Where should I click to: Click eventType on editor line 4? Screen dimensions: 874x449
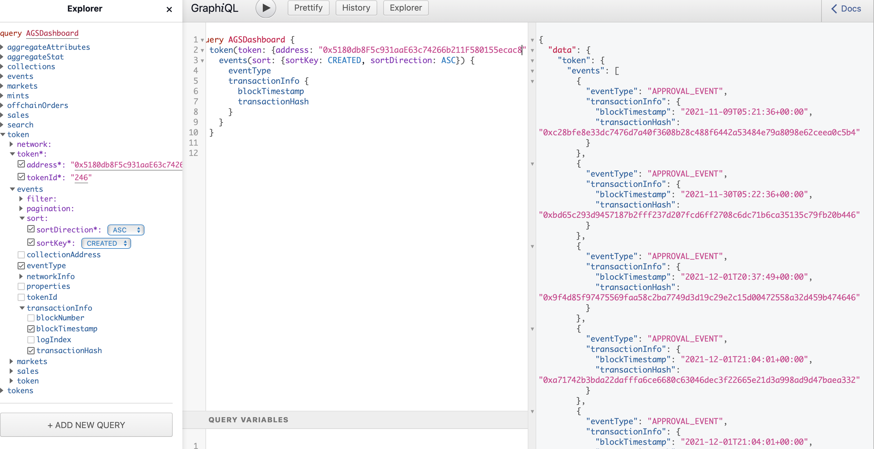(x=249, y=71)
